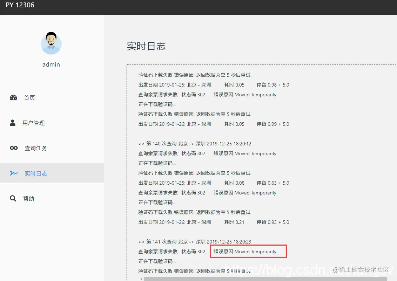Click the line with 停留 0.99 + 5.0

(x=214, y=124)
